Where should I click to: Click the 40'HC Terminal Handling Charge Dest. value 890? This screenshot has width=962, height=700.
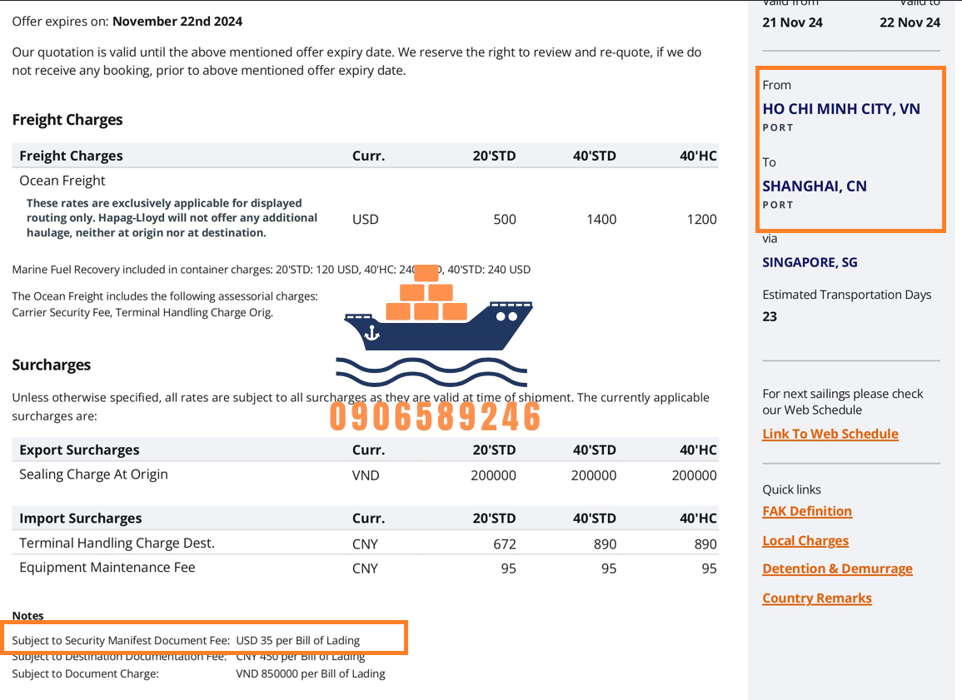click(705, 544)
